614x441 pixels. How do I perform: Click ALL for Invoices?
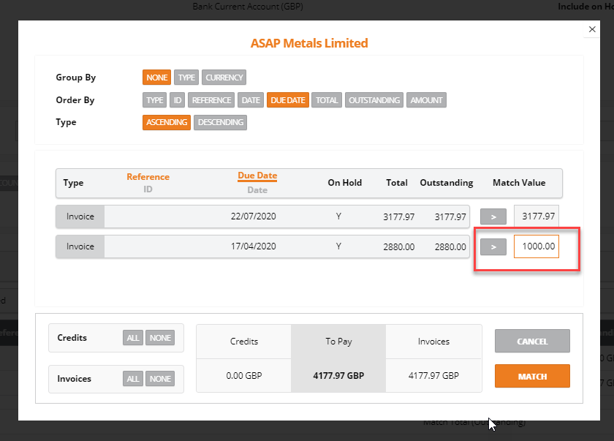(x=133, y=379)
